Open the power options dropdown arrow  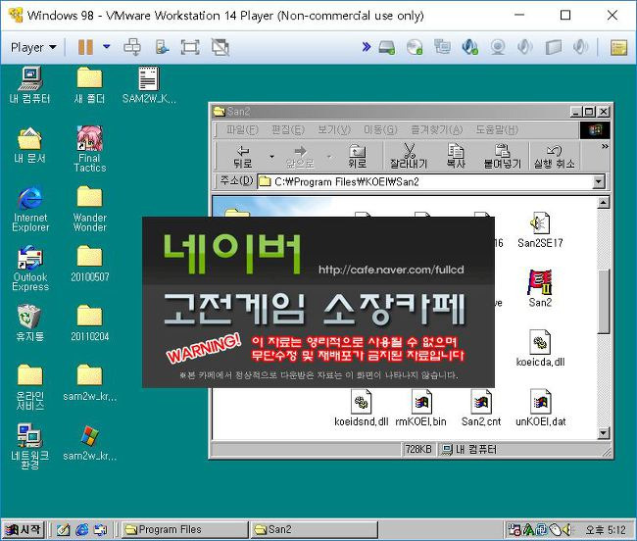[107, 47]
